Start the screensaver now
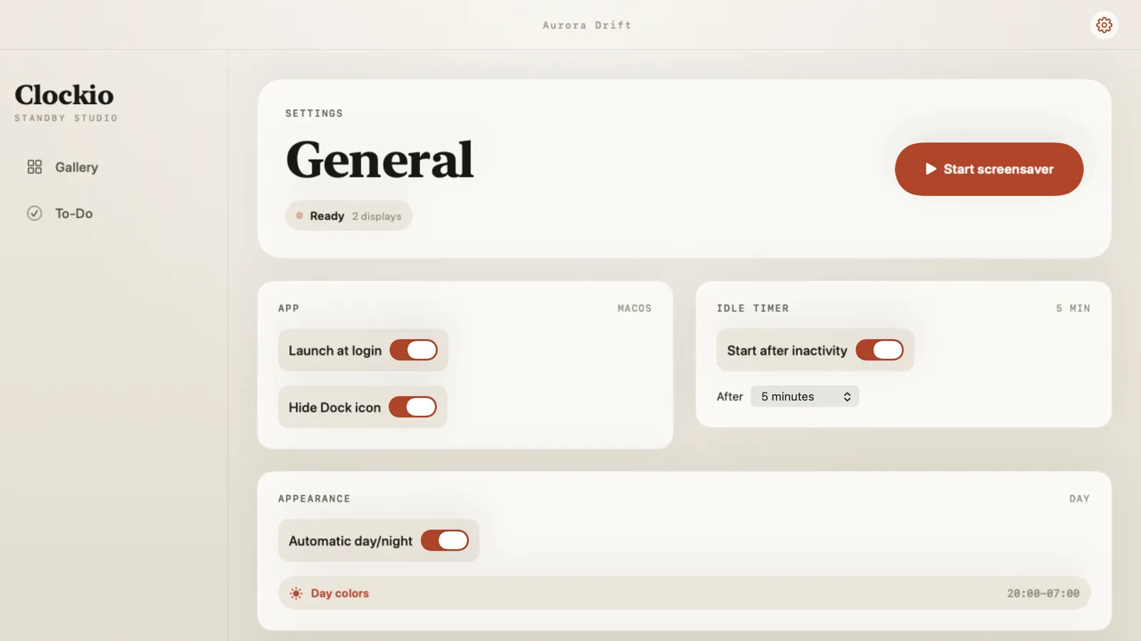1141x641 pixels. (989, 169)
